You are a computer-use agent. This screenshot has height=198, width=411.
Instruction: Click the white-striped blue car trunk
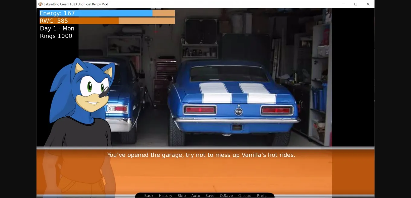point(237,93)
